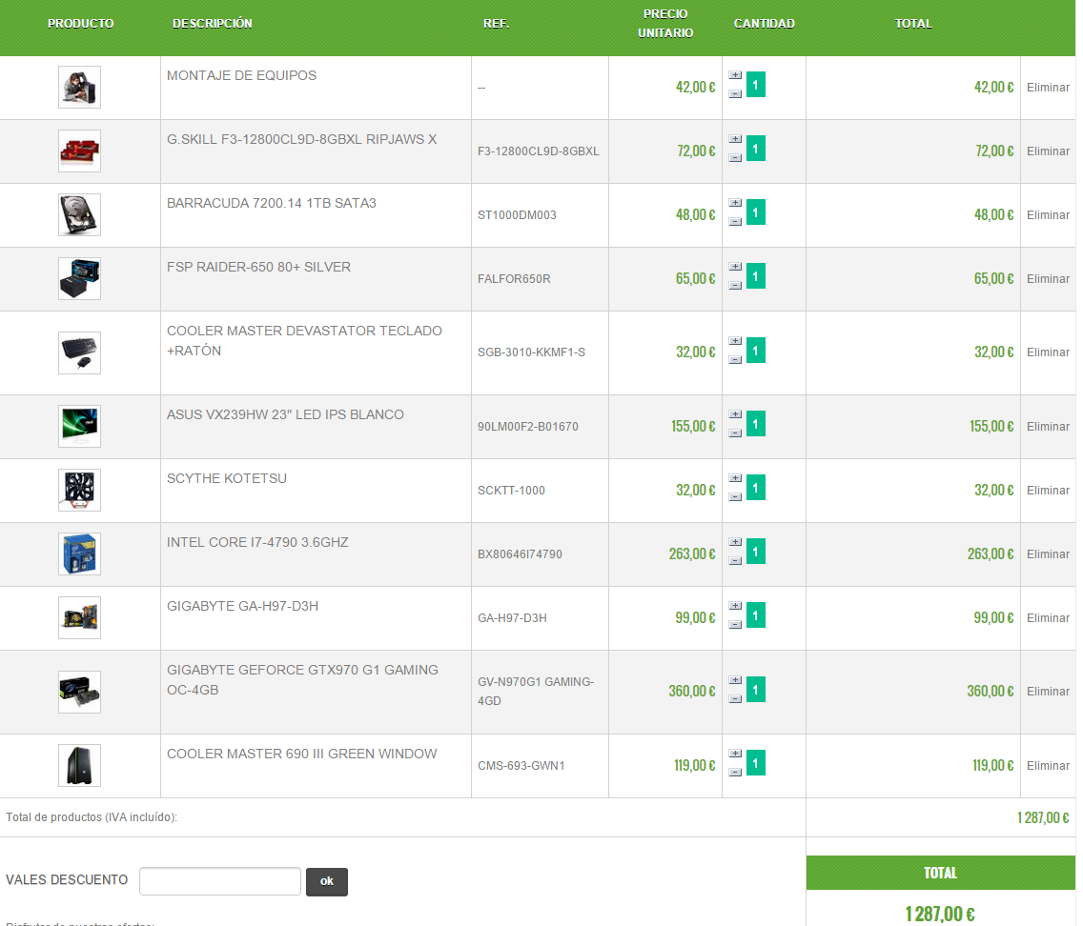This screenshot has width=1083, height=926.
Task: Minus button for COOLER MASTER DEVASTATOR row
Action: pos(735,359)
